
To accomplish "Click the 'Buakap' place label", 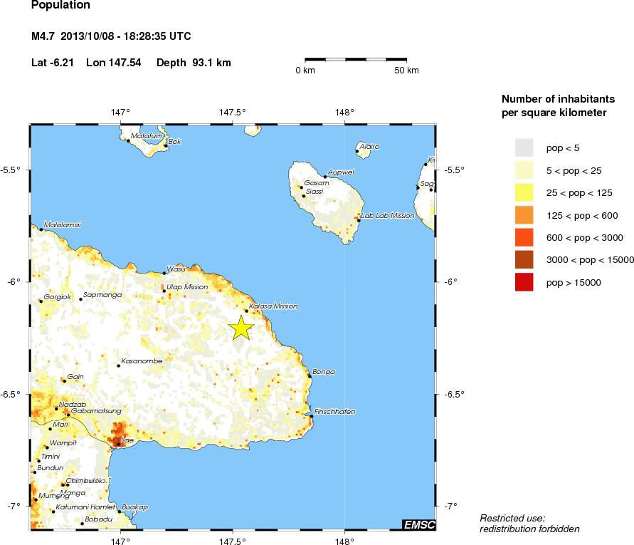I will coord(135,507).
